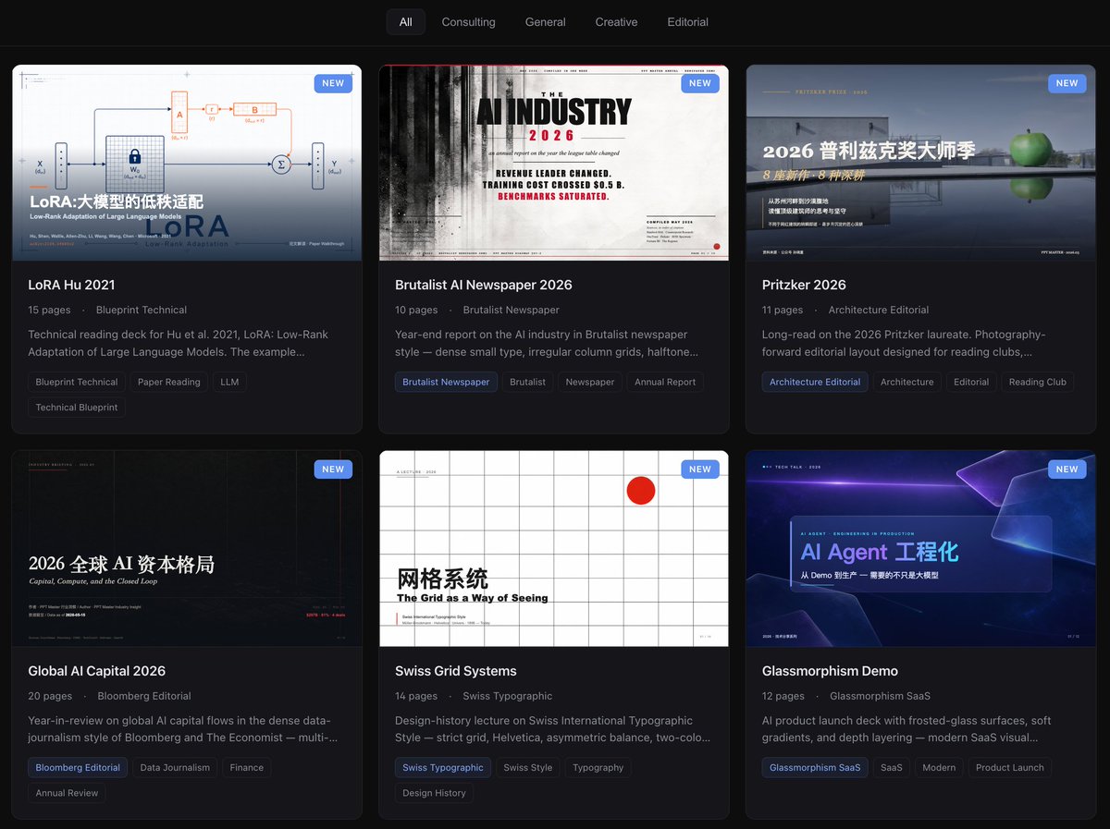Click the Pritzker 2026 title
Image resolution: width=1110 pixels, height=829 pixels.
804,285
